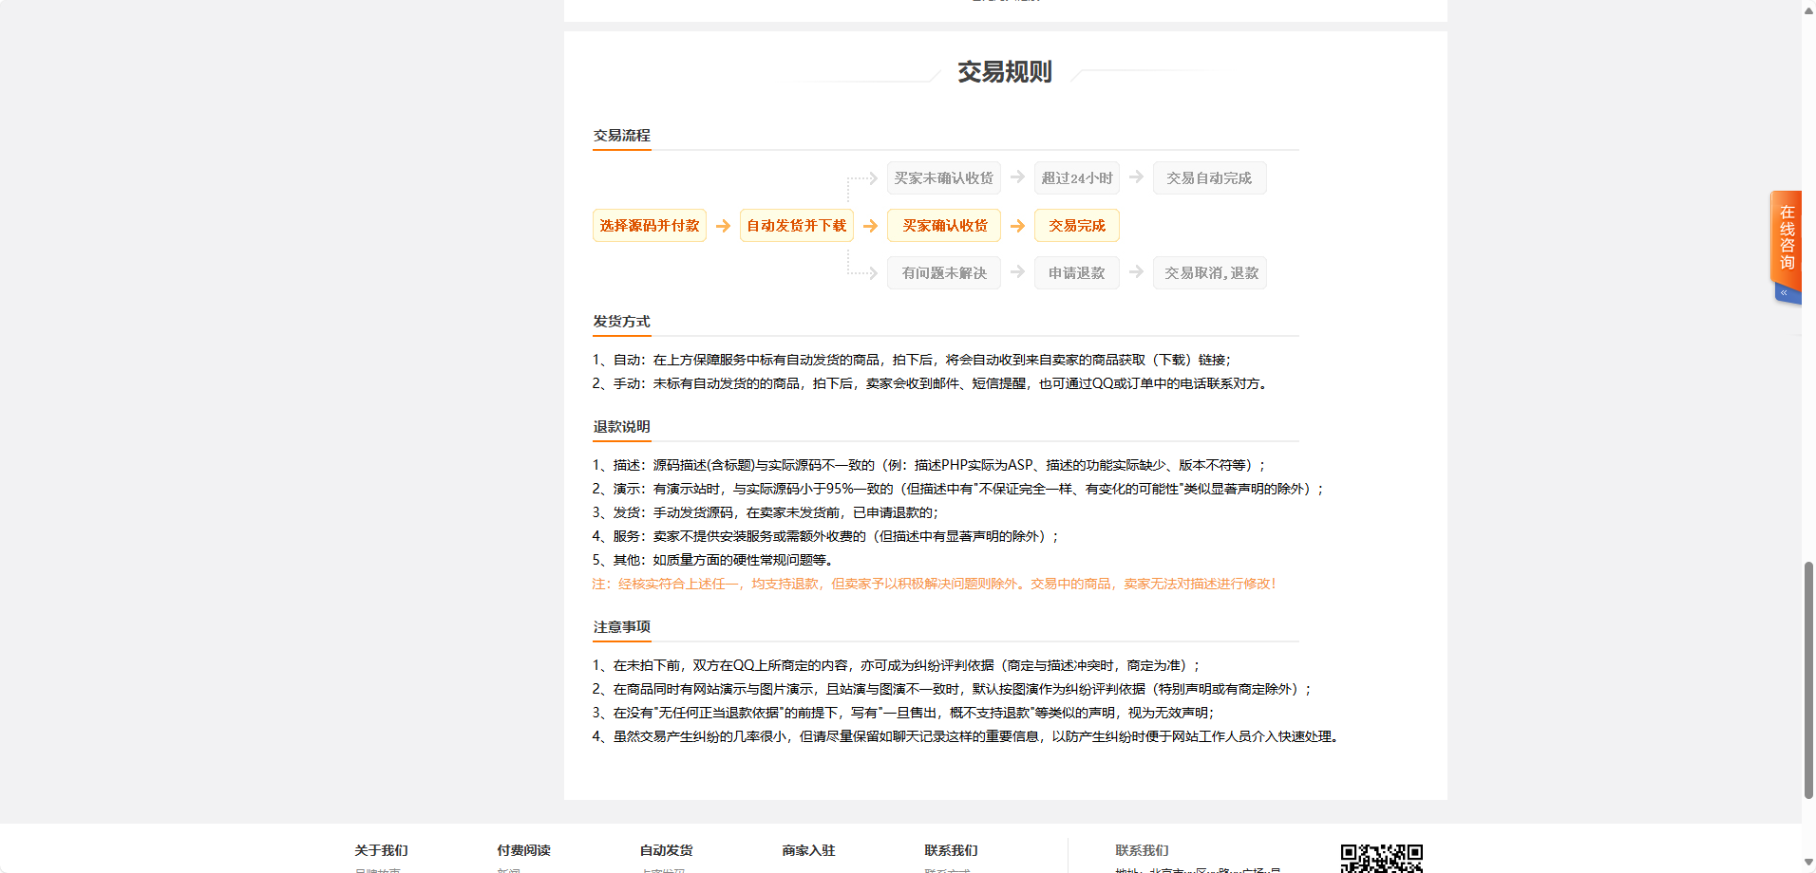
Task: Collapse the online consultation widget arrow
Action: click(x=1785, y=293)
